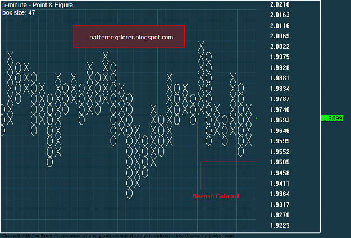Click the "Bearish Catapult" annotation label
Screen dimensions: 351x238
click(216, 196)
